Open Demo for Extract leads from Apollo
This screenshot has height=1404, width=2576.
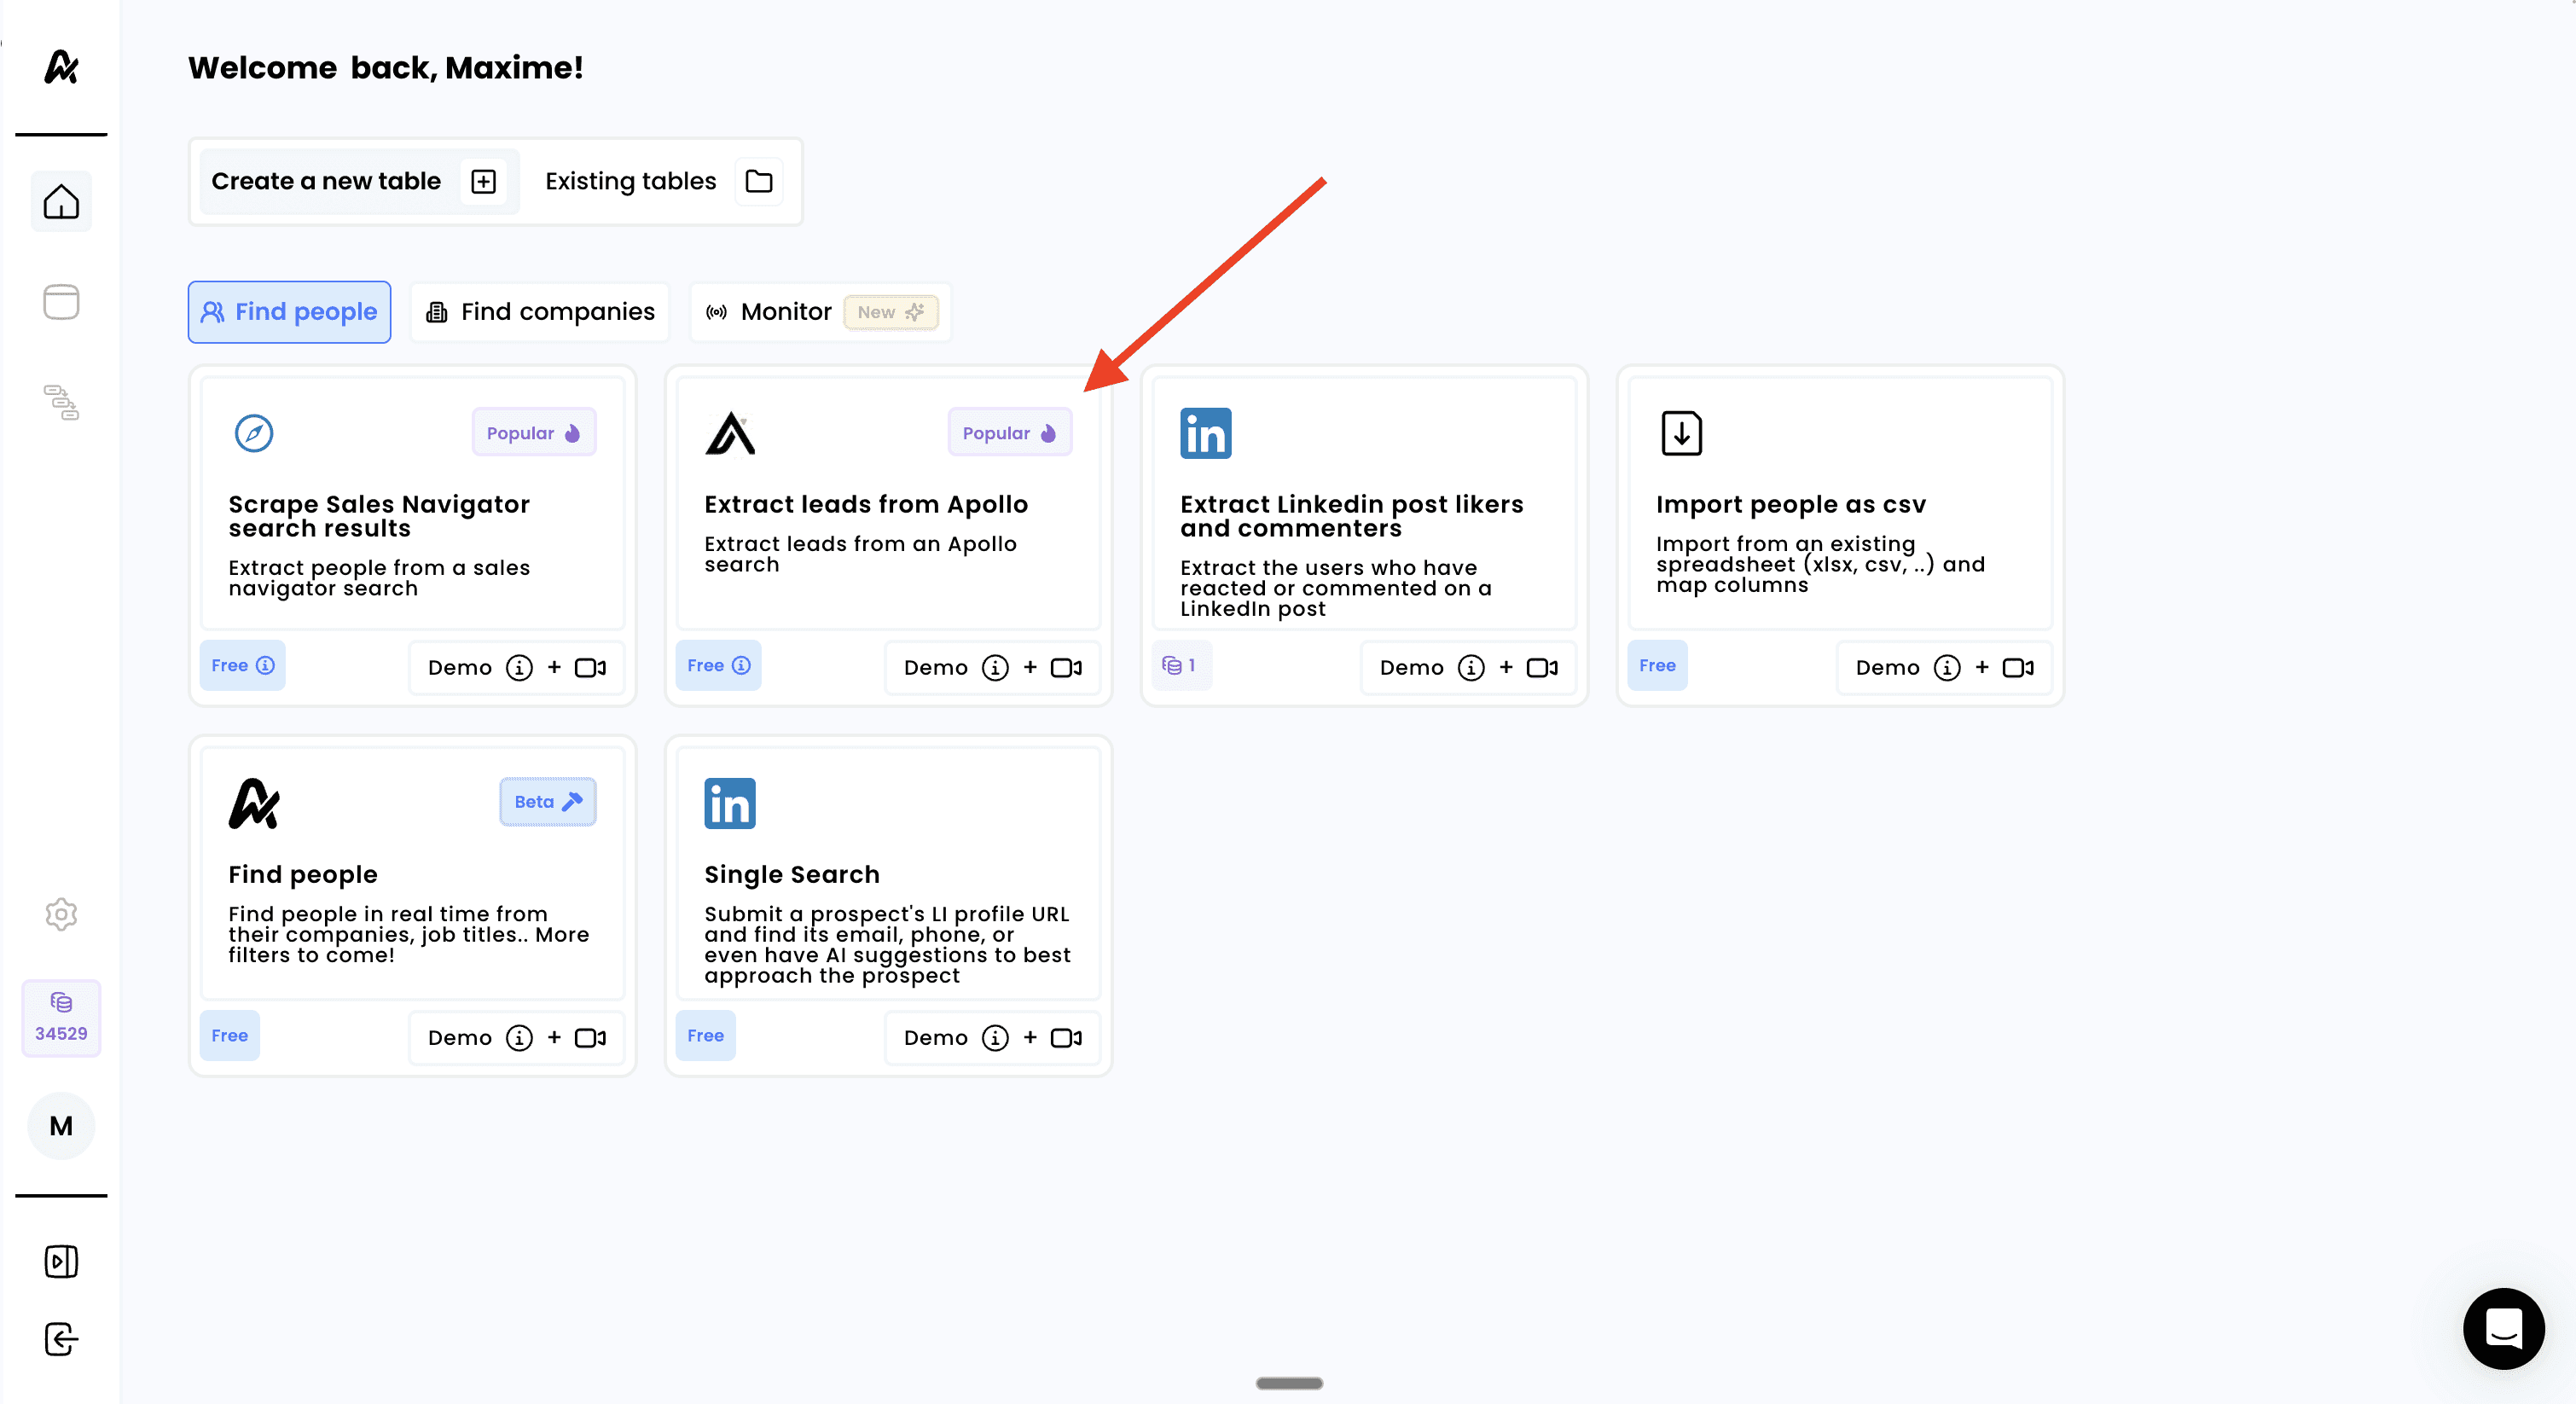click(x=992, y=668)
